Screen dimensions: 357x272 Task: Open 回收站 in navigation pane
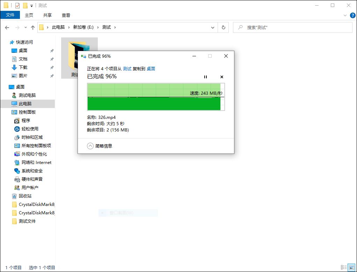(25, 196)
